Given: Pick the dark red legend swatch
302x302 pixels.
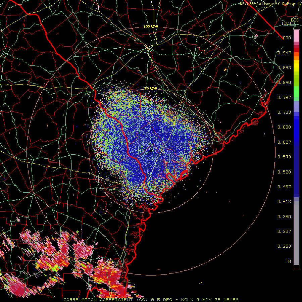Looking at the screenshot, I should tap(296, 50).
